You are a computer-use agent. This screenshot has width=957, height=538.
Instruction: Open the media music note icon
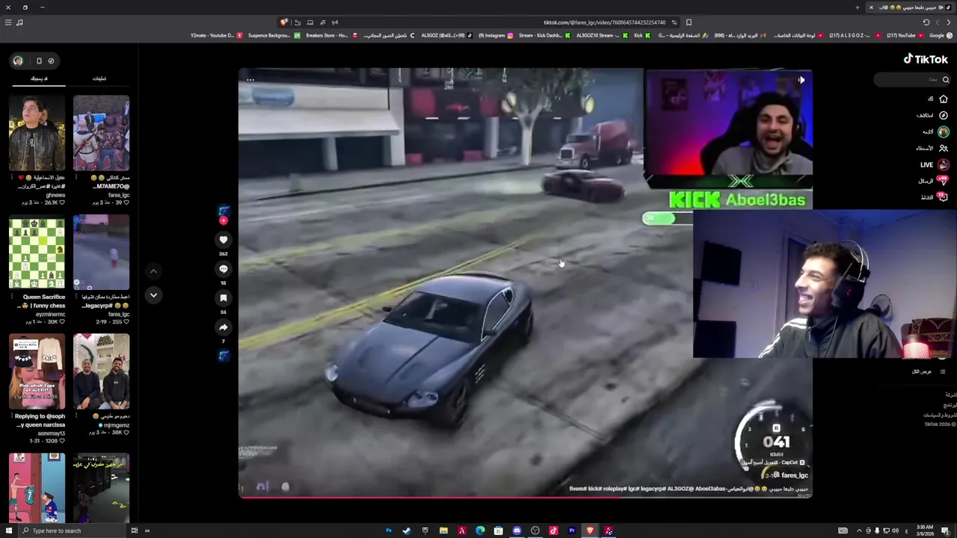(x=19, y=22)
